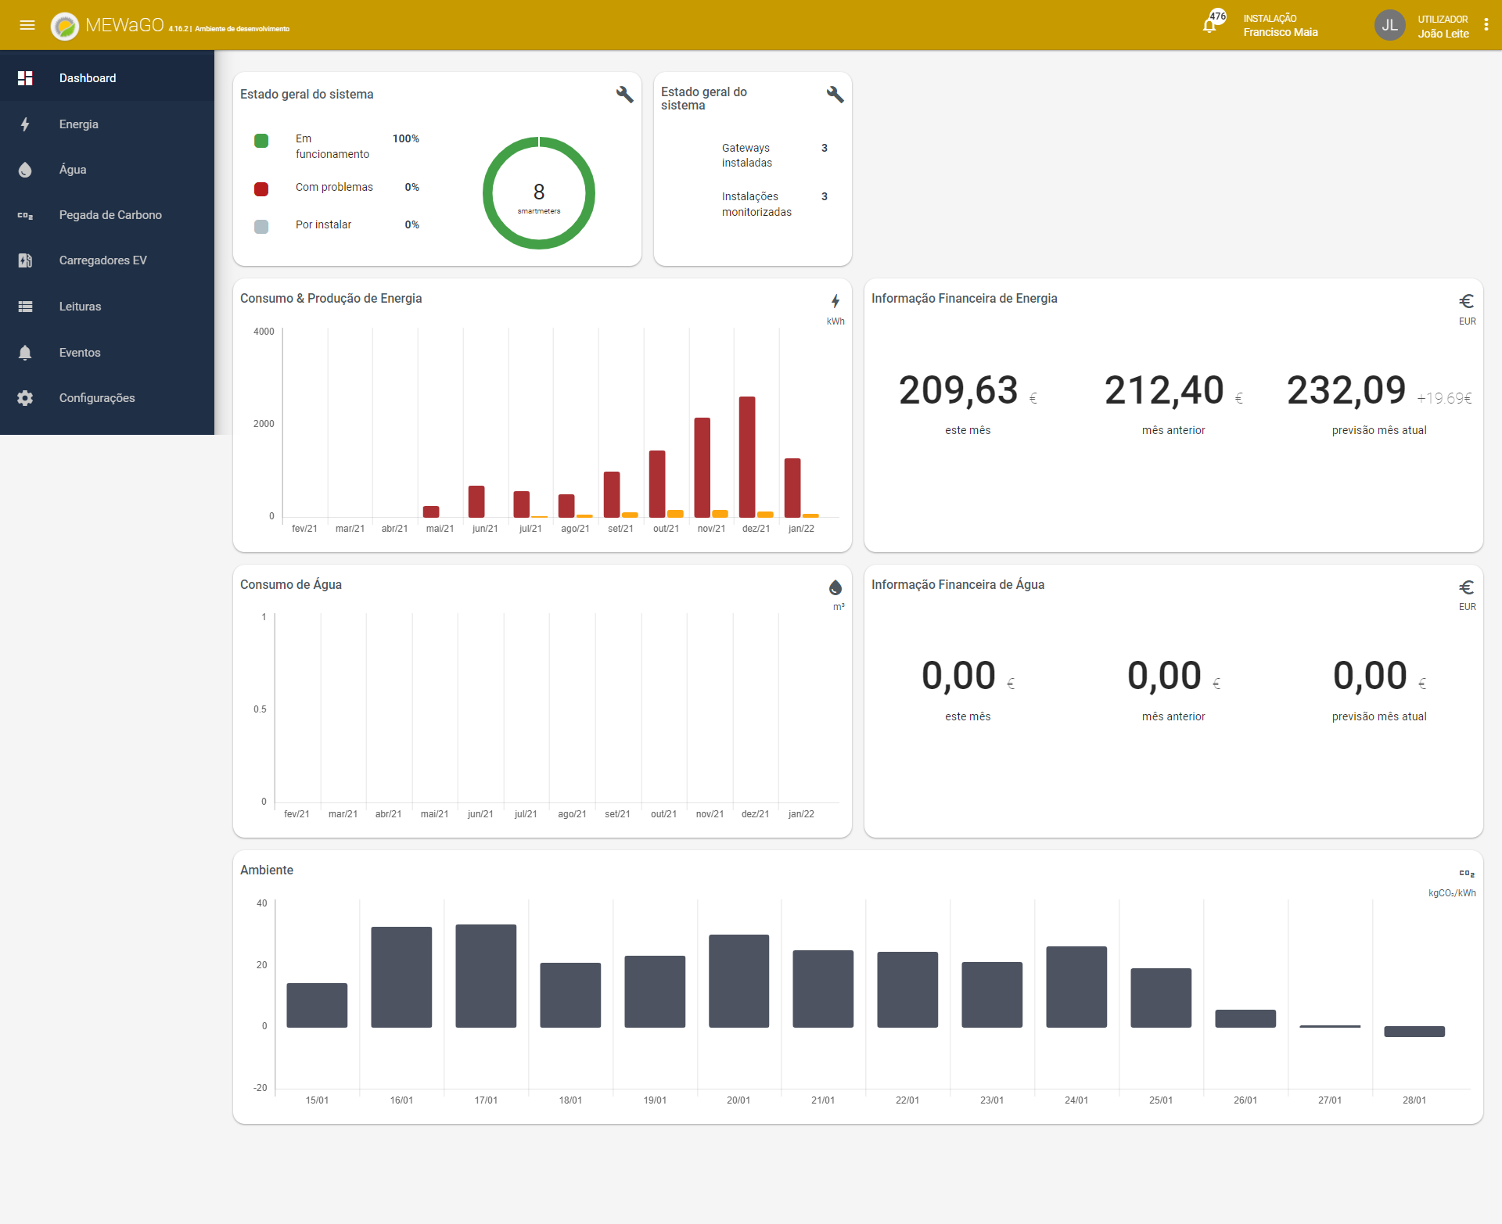Open the Dashboard menu item
This screenshot has height=1224, width=1502.
coord(107,78)
